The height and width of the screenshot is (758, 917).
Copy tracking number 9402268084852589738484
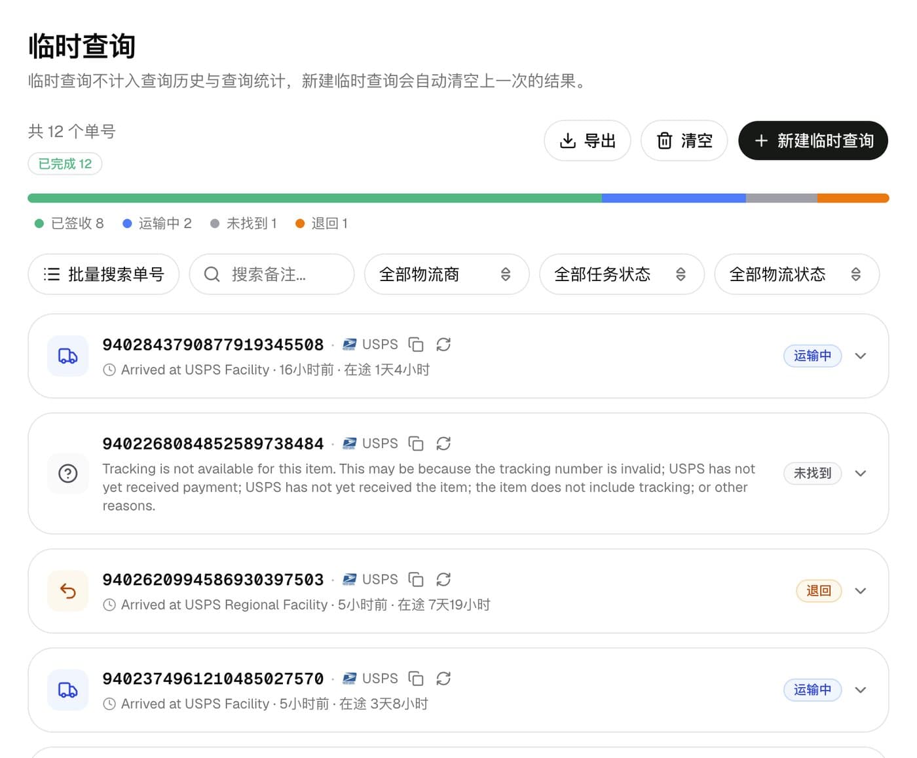click(416, 444)
